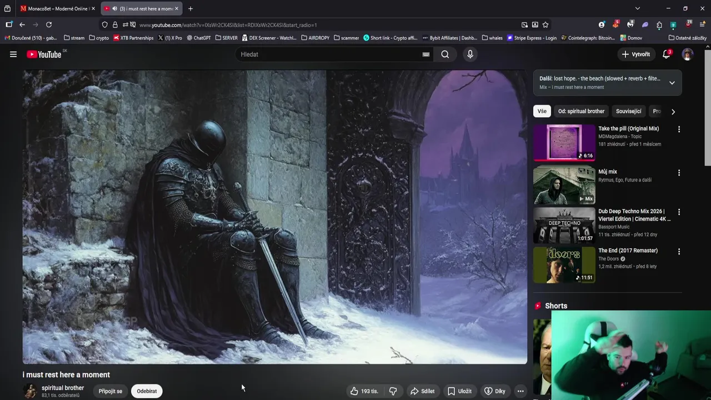Open the Stripe Express - Login bookmark
Viewport: 711px width, 400px height.
pyautogui.click(x=532, y=38)
